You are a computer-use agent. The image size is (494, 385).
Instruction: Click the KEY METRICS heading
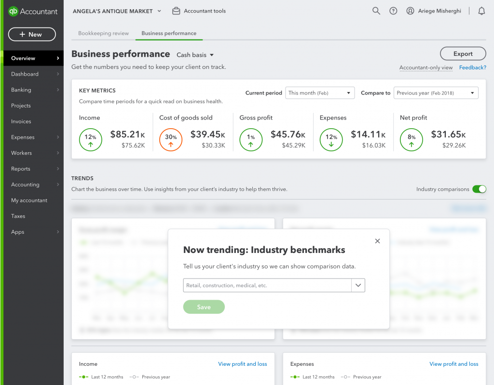click(97, 91)
